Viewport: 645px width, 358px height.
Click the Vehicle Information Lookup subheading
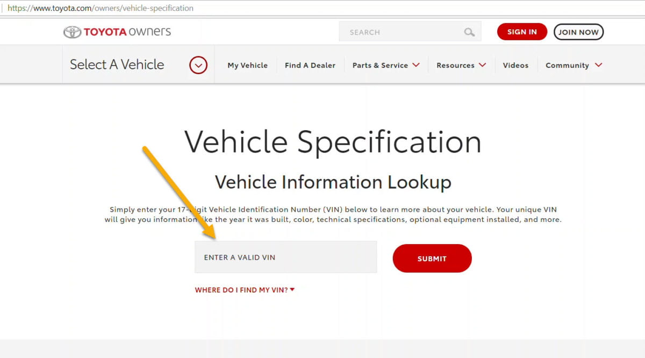point(333,182)
